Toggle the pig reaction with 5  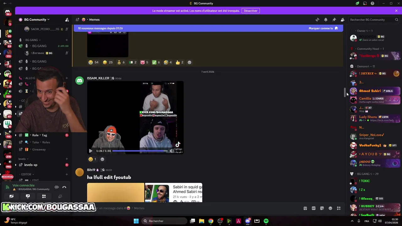144,62
